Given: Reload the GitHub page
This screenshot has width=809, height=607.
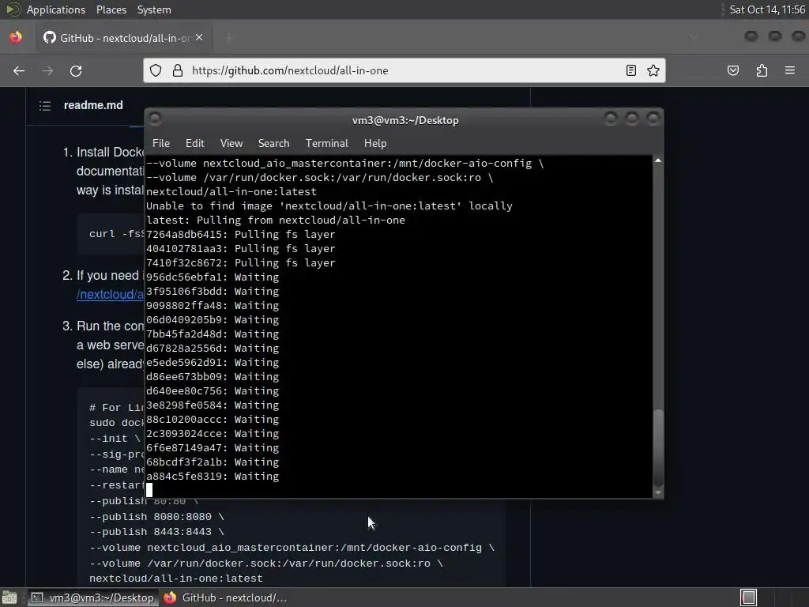Looking at the screenshot, I should pyautogui.click(x=76, y=70).
